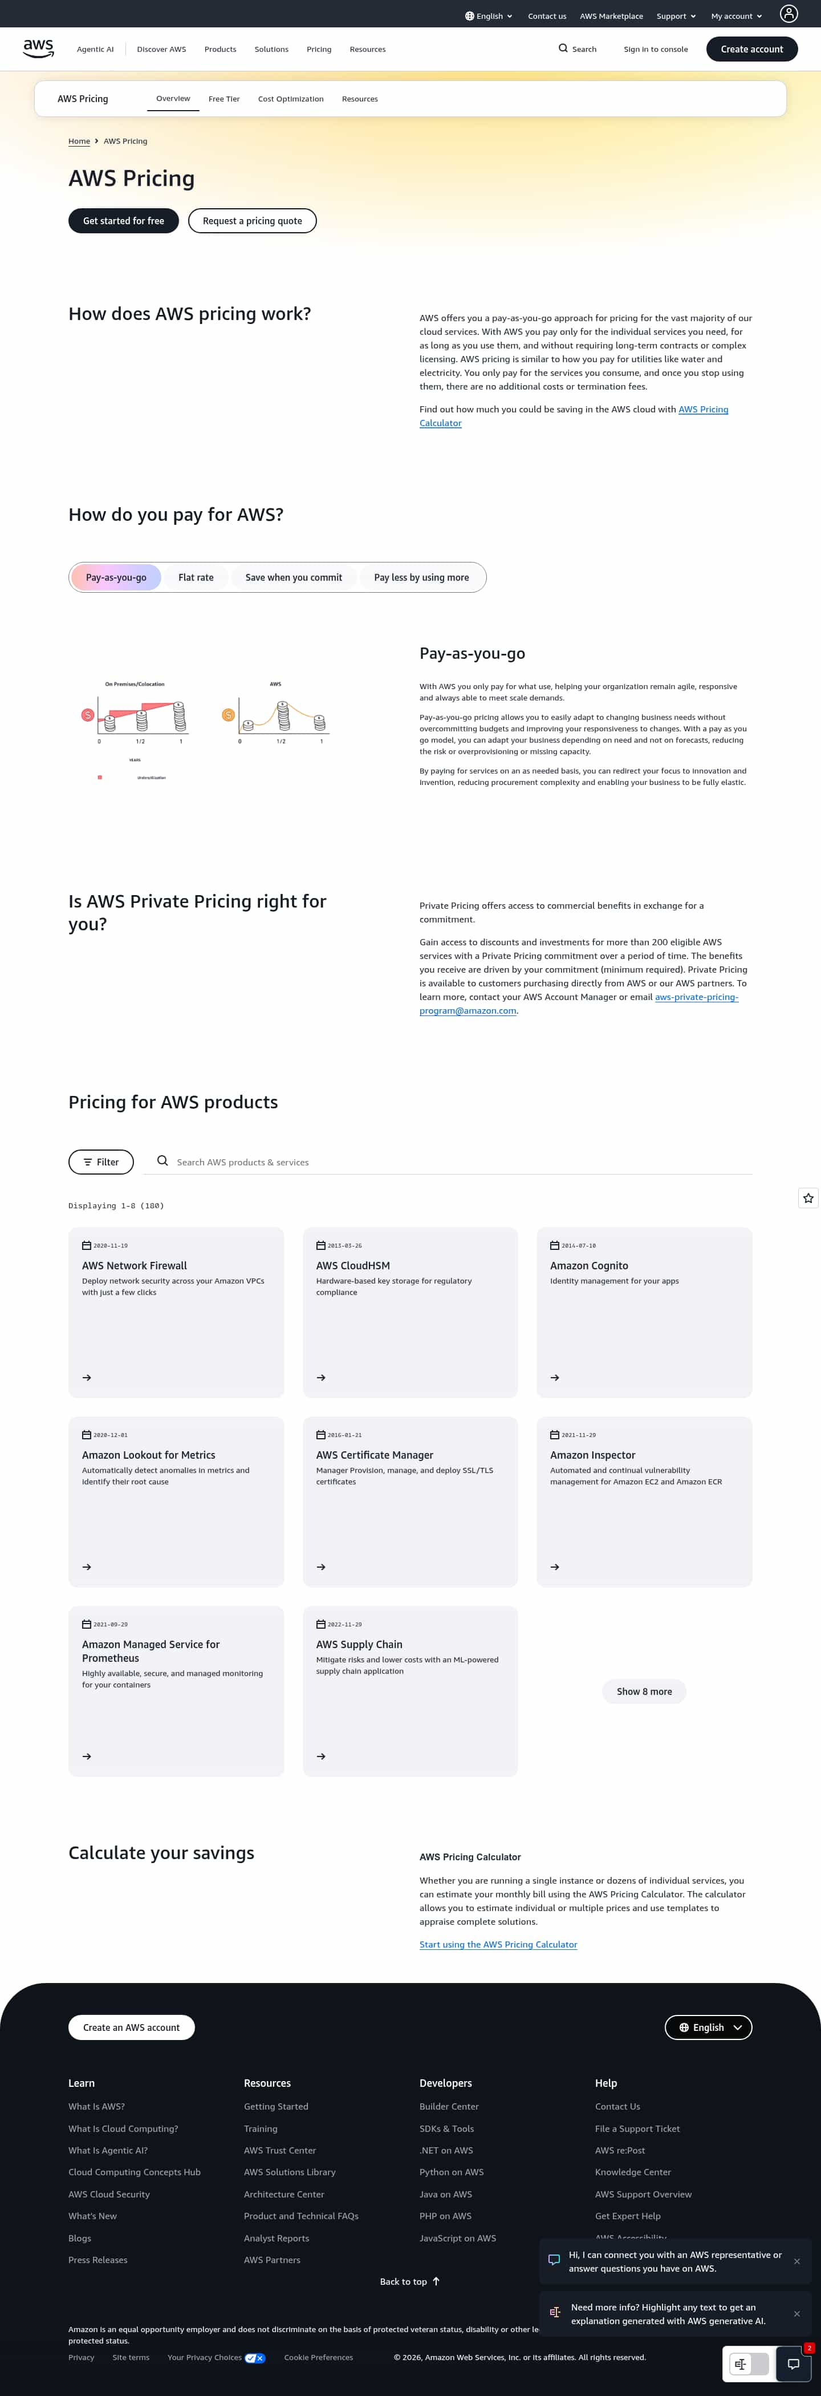Dismiss the AWS representative chat notification
Image resolution: width=821 pixels, height=2396 pixels.
(797, 2261)
